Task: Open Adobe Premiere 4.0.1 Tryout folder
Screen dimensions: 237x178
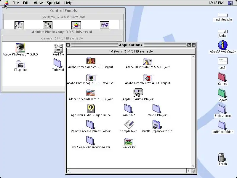Action: pyautogui.click(x=148, y=77)
